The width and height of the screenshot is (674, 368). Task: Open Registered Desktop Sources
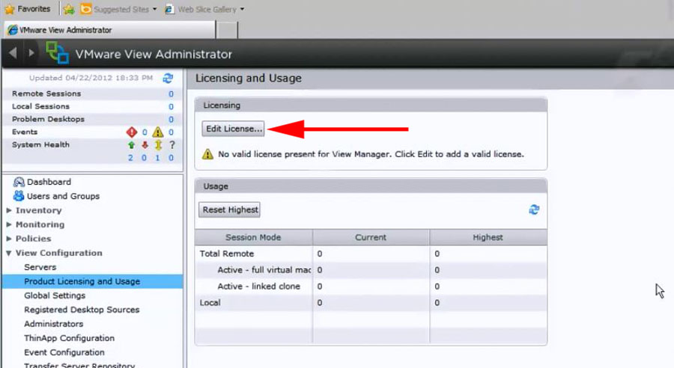point(82,310)
